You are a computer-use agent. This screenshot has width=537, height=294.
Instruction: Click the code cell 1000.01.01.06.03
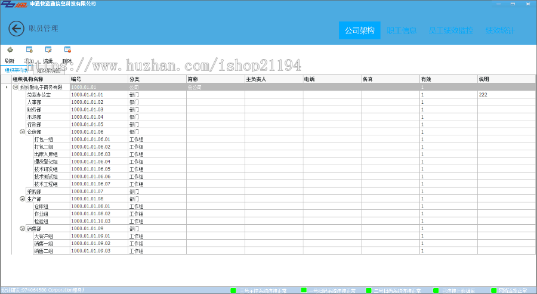tap(99, 154)
